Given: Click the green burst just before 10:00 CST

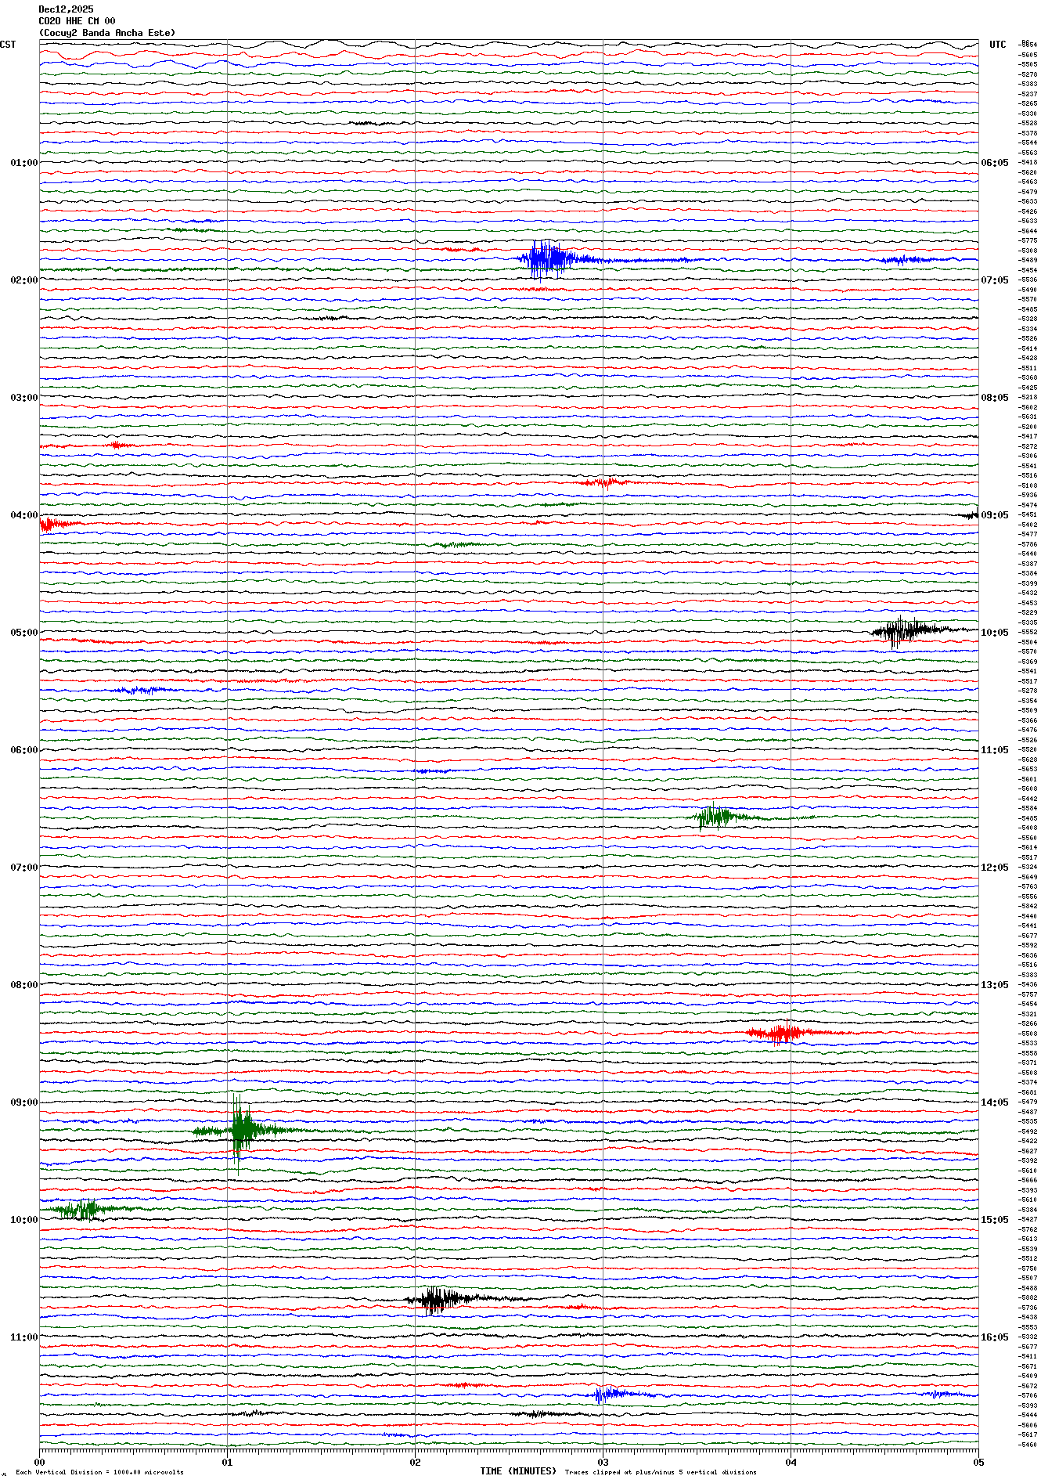Looking at the screenshot, I should click(x=82, y=1209).
